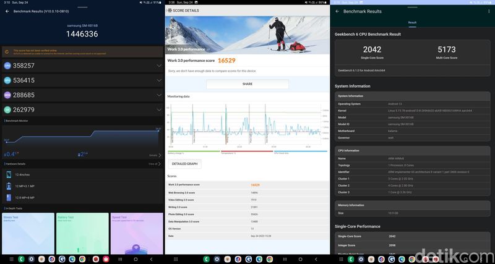Select the Web Browsing 3.0 score row
Viewport: 495px width, 264px height.
coord(247,192)
